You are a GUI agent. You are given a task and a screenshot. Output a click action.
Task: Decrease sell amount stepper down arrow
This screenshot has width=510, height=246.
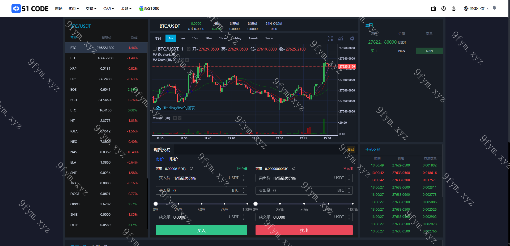(349, 193)
